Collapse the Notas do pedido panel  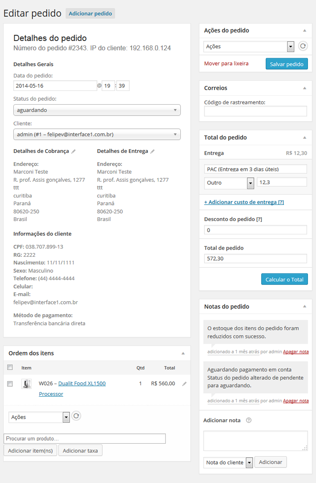305,306
